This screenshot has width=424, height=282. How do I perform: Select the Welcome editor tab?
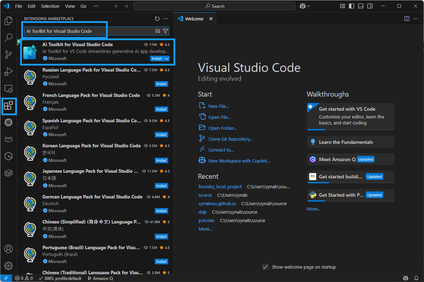click(x=195, y=19)
